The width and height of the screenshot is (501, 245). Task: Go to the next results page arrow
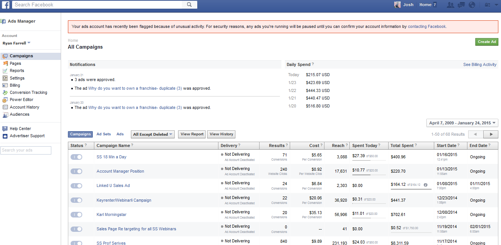coord(491,134)
